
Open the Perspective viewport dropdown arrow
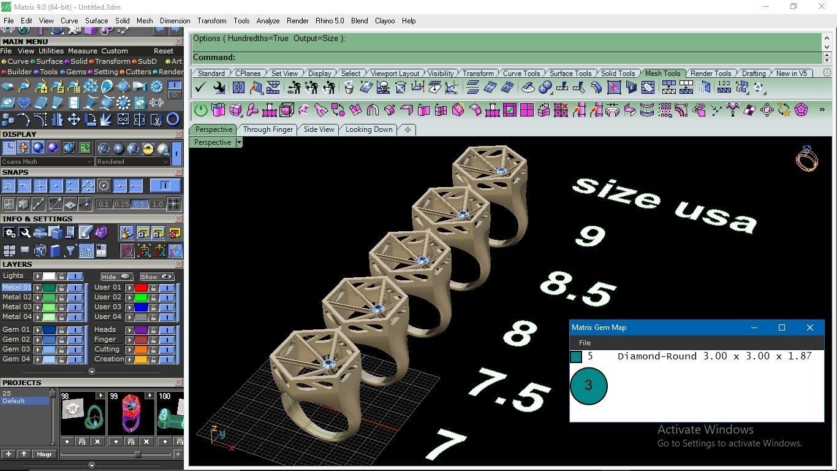[x=239, y=142]
